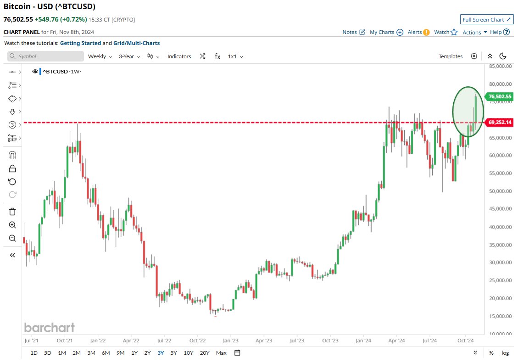Open the Weekly frequency dropdown

coord(100,56)
